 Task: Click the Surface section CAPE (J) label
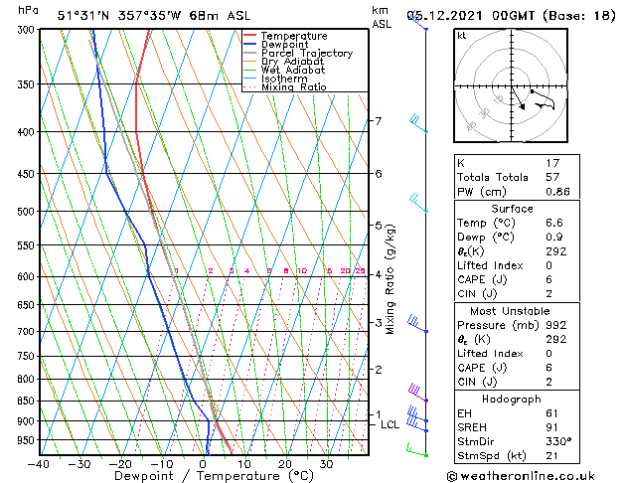482,279
